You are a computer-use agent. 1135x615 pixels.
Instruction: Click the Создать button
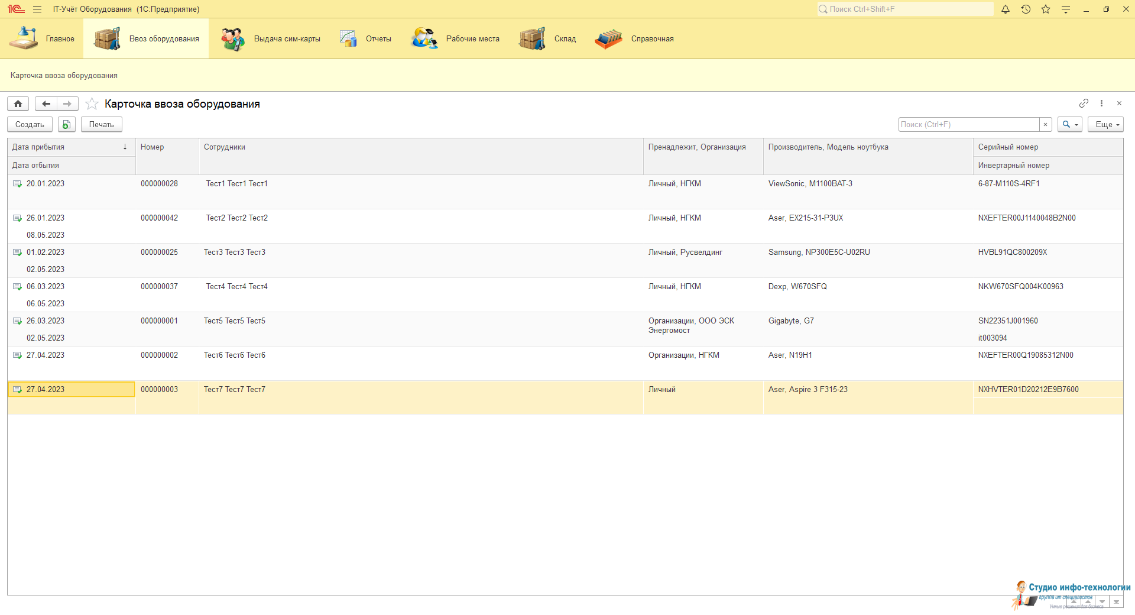click(30, 125)
